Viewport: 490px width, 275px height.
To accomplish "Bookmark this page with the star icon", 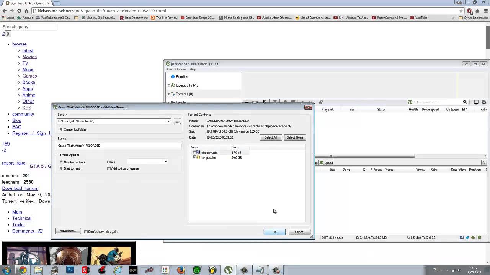I will [x=461, y=11].
